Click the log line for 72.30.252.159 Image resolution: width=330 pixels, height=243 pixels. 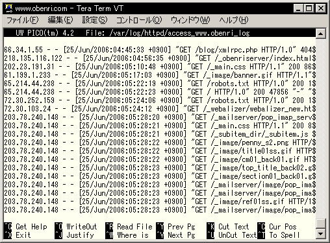[x=160, y=100]
